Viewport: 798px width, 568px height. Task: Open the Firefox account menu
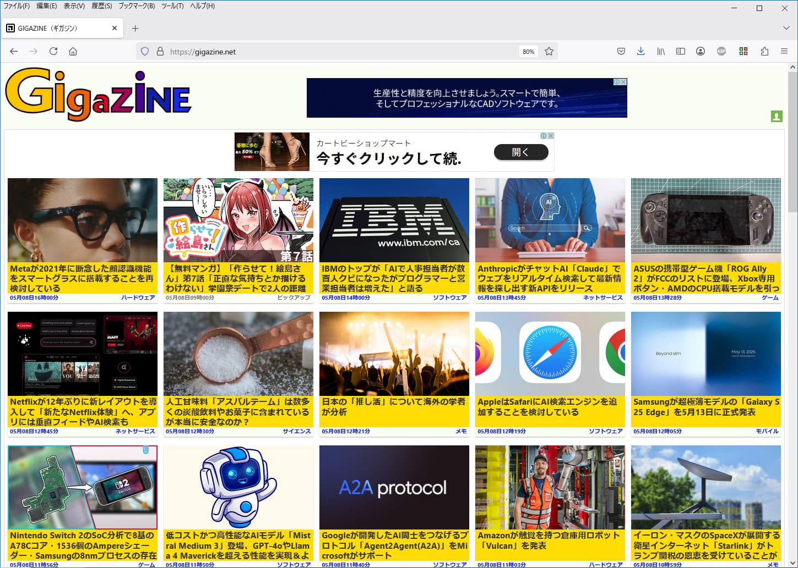click(701, 51)
